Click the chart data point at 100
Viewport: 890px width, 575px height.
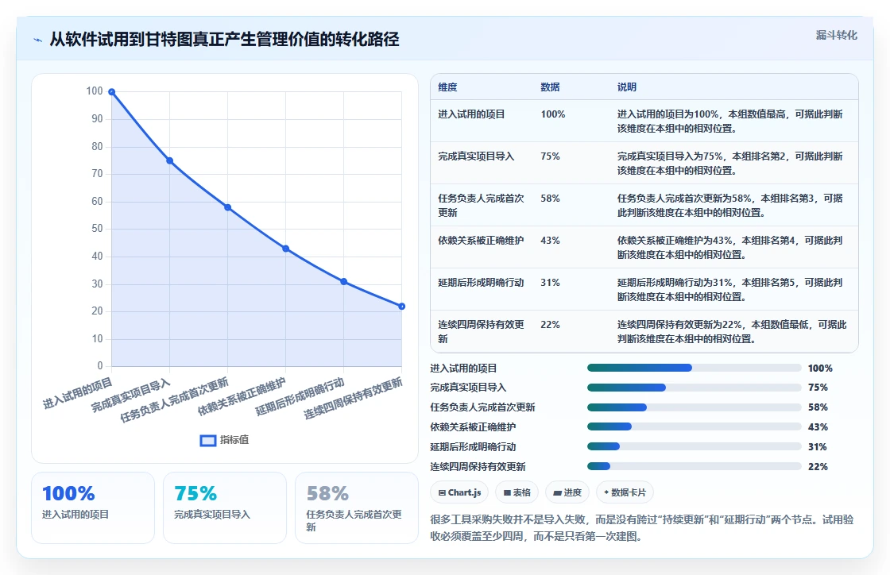click(112, 92)
